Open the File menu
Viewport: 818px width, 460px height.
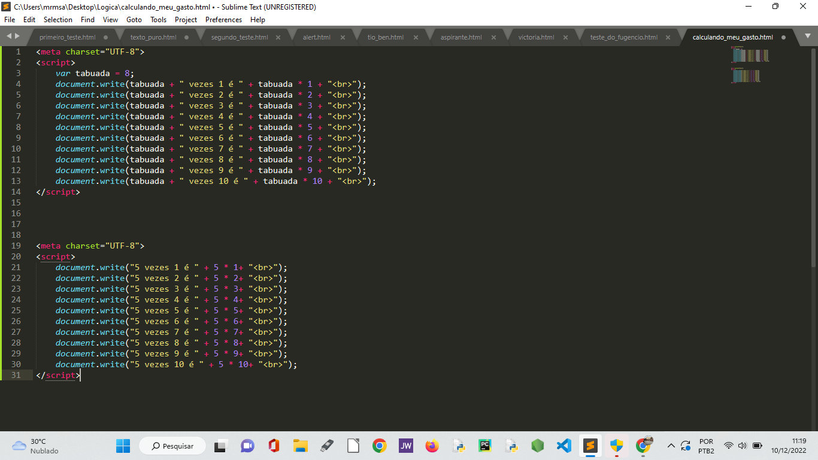pos(10,19)
